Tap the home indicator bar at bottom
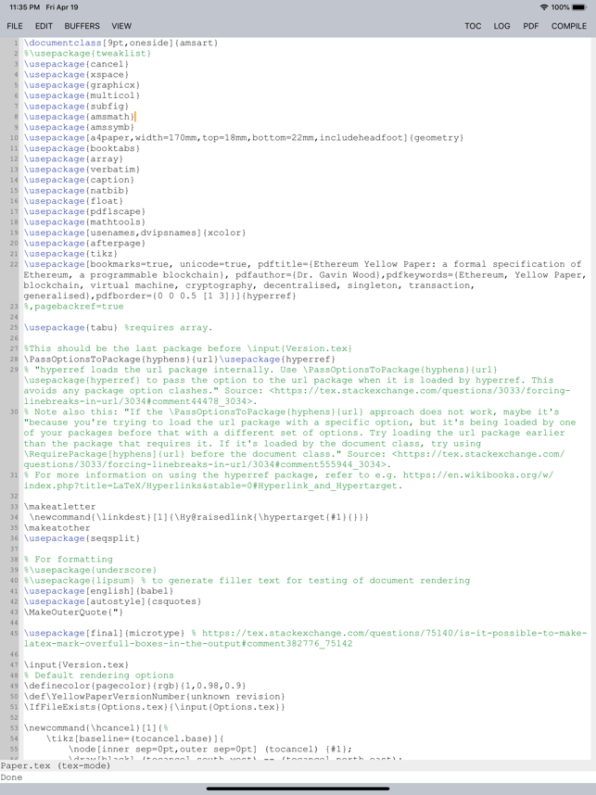The height and width of the screenshot is (795, 596). (298, 789)
